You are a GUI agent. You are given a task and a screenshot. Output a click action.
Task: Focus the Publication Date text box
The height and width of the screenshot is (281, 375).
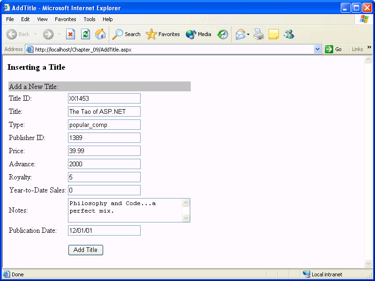coord(104,230)
